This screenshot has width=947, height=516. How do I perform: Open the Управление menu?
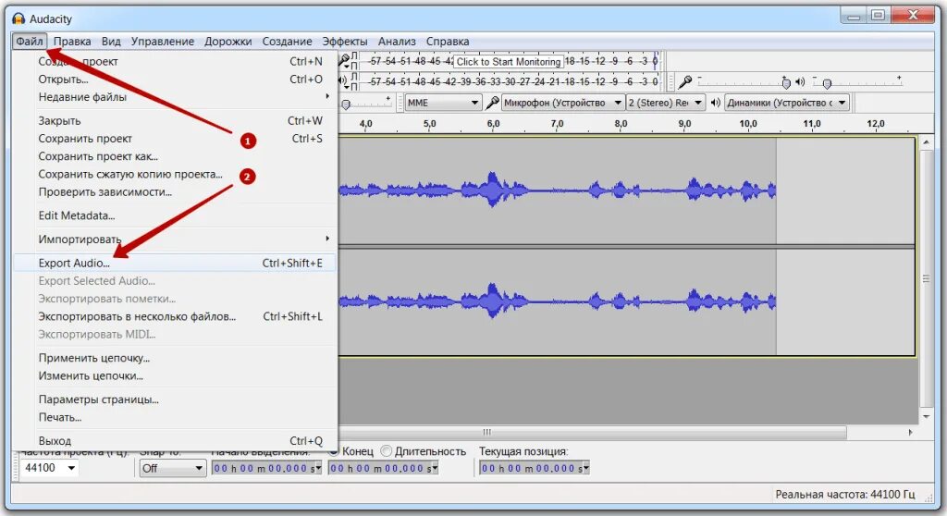click(x=163, y=41)
